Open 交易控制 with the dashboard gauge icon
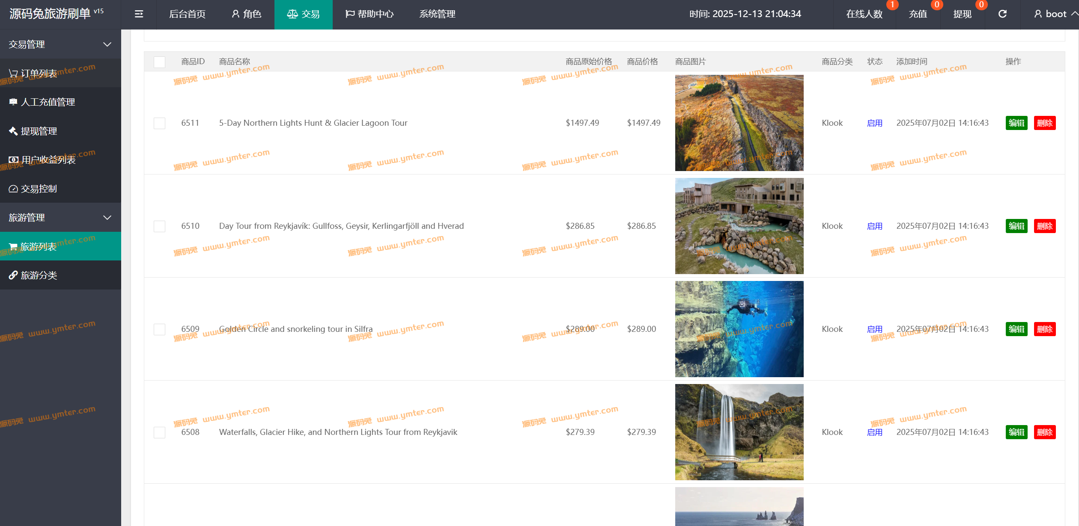This screenshot has height=526, width=1079. (x=39, y=189)
